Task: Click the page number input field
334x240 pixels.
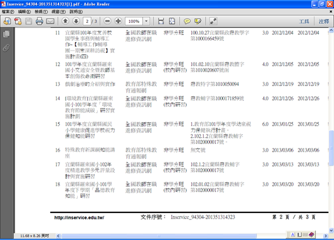Action: tap(87, 21)
